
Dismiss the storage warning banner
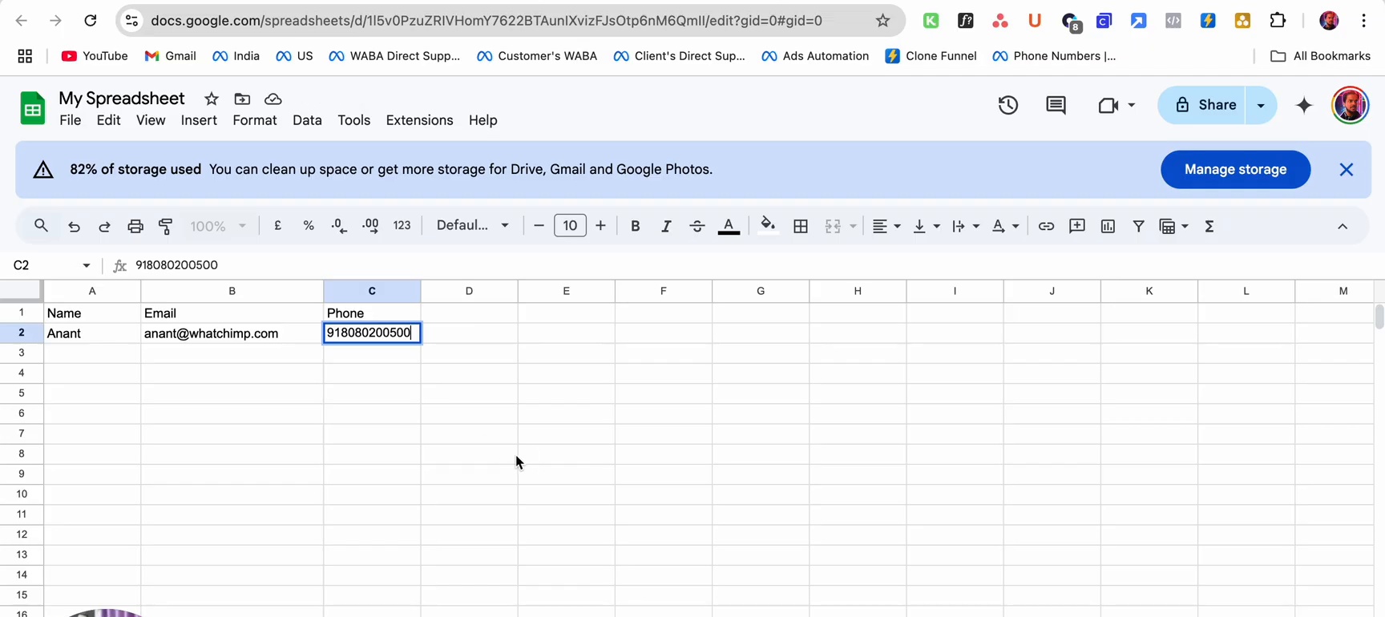click(x=1346, y=170)
